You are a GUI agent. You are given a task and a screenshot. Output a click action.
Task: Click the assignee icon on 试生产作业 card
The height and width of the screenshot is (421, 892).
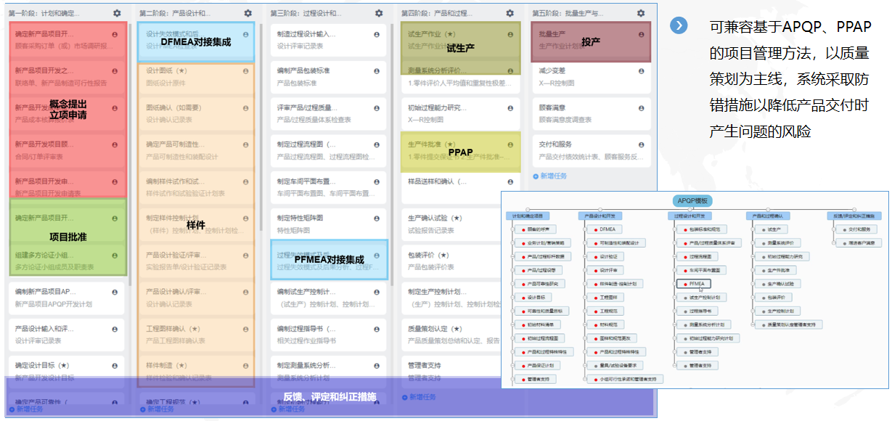510,35
